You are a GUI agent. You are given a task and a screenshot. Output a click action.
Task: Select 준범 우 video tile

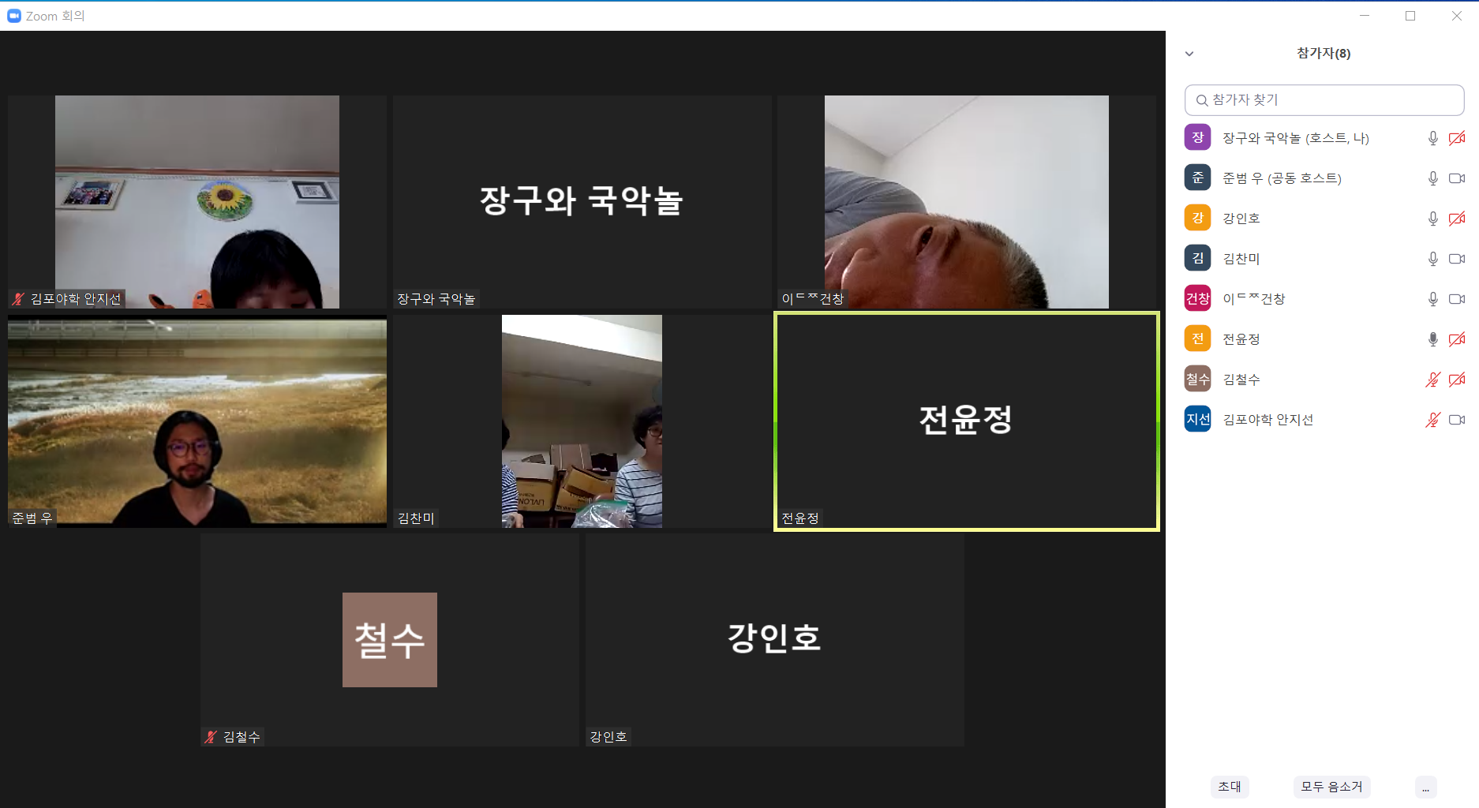(197, 421)
